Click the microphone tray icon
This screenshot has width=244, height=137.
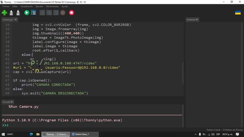(x=200, y=134)
